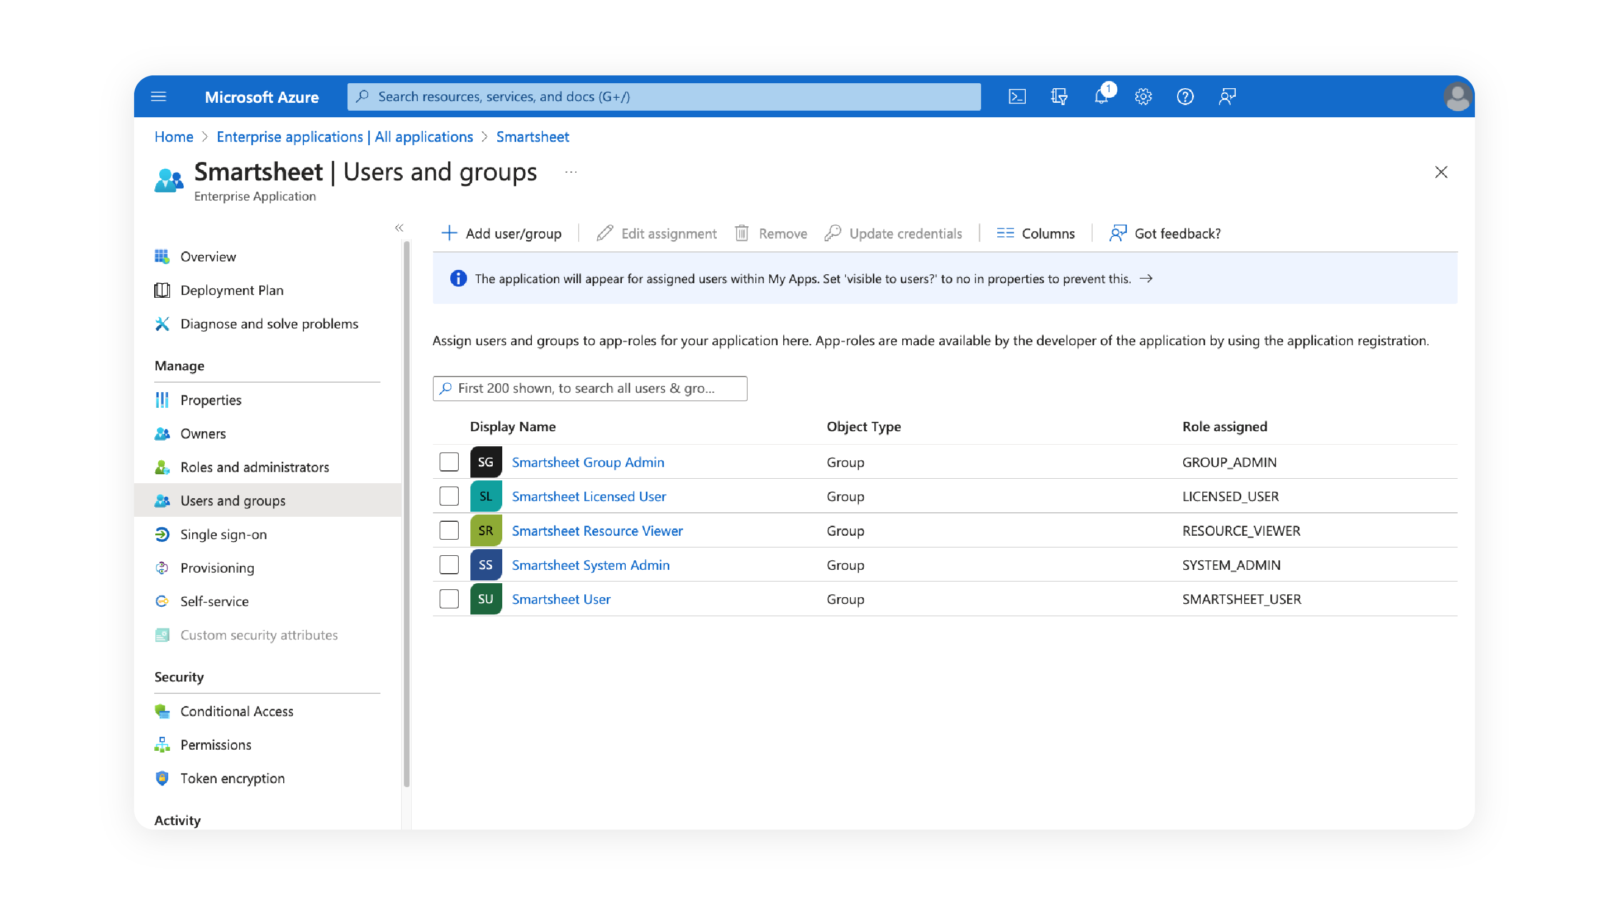Open the notifications bell
This screenshot has height=905, width=1609.
tap(1101, 97)
